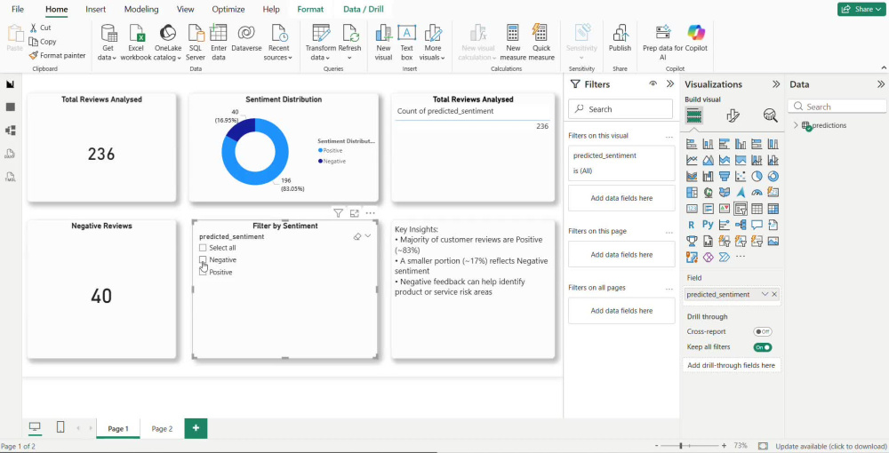Select the Donut chart visual
The height and width of the screenshot is (453, 889).
pos(773,176)
